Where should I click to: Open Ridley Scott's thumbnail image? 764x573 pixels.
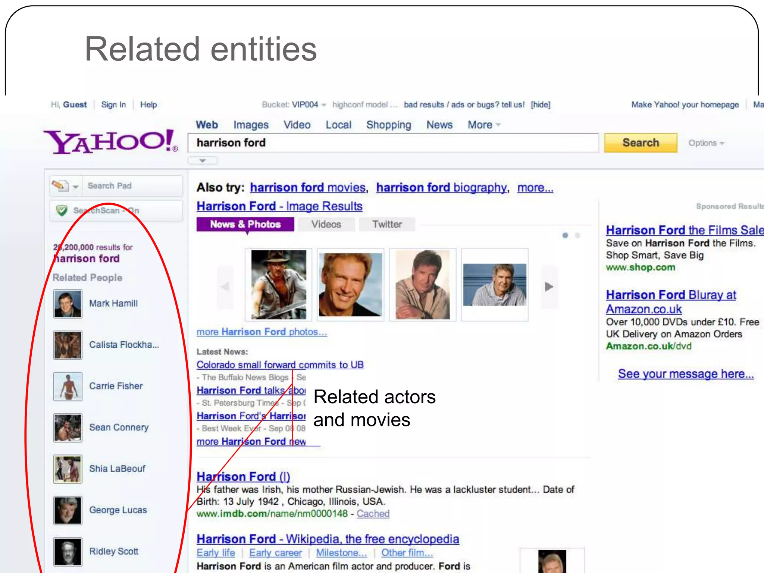[68, 552]
